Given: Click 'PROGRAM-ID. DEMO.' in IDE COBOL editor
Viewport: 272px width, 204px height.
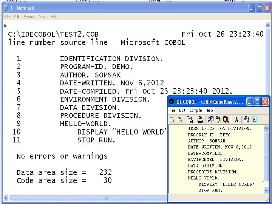Looking at the screenshot, I should (210, 135).
